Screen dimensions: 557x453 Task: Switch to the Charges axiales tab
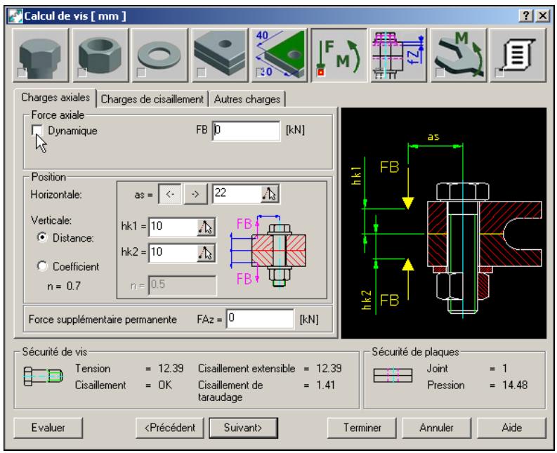point(55,98)
